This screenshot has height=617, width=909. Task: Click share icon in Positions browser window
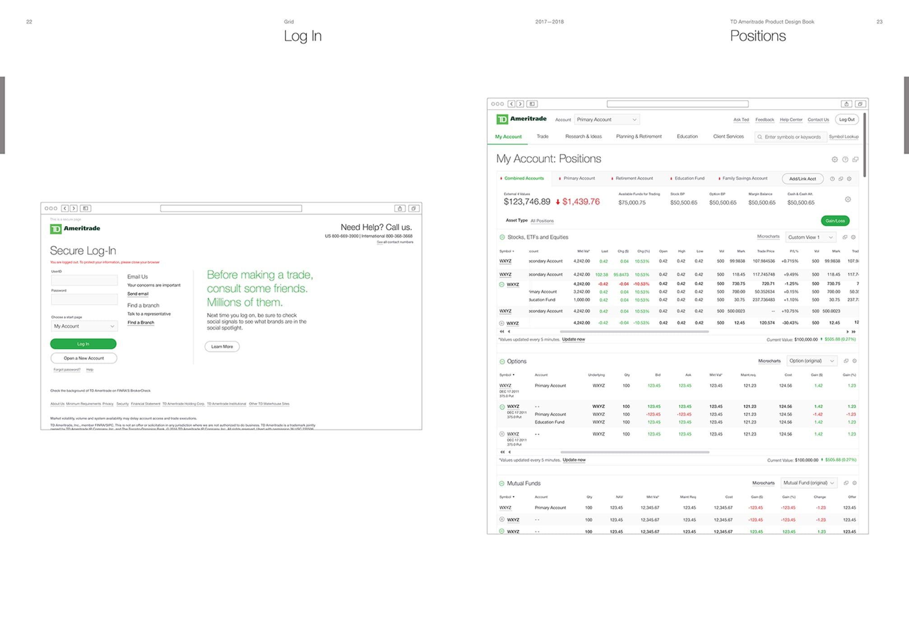click(x=846, y=104)
